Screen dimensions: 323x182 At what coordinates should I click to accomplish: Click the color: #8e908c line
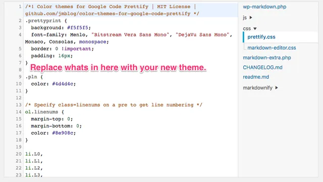[x=53, y=133]
